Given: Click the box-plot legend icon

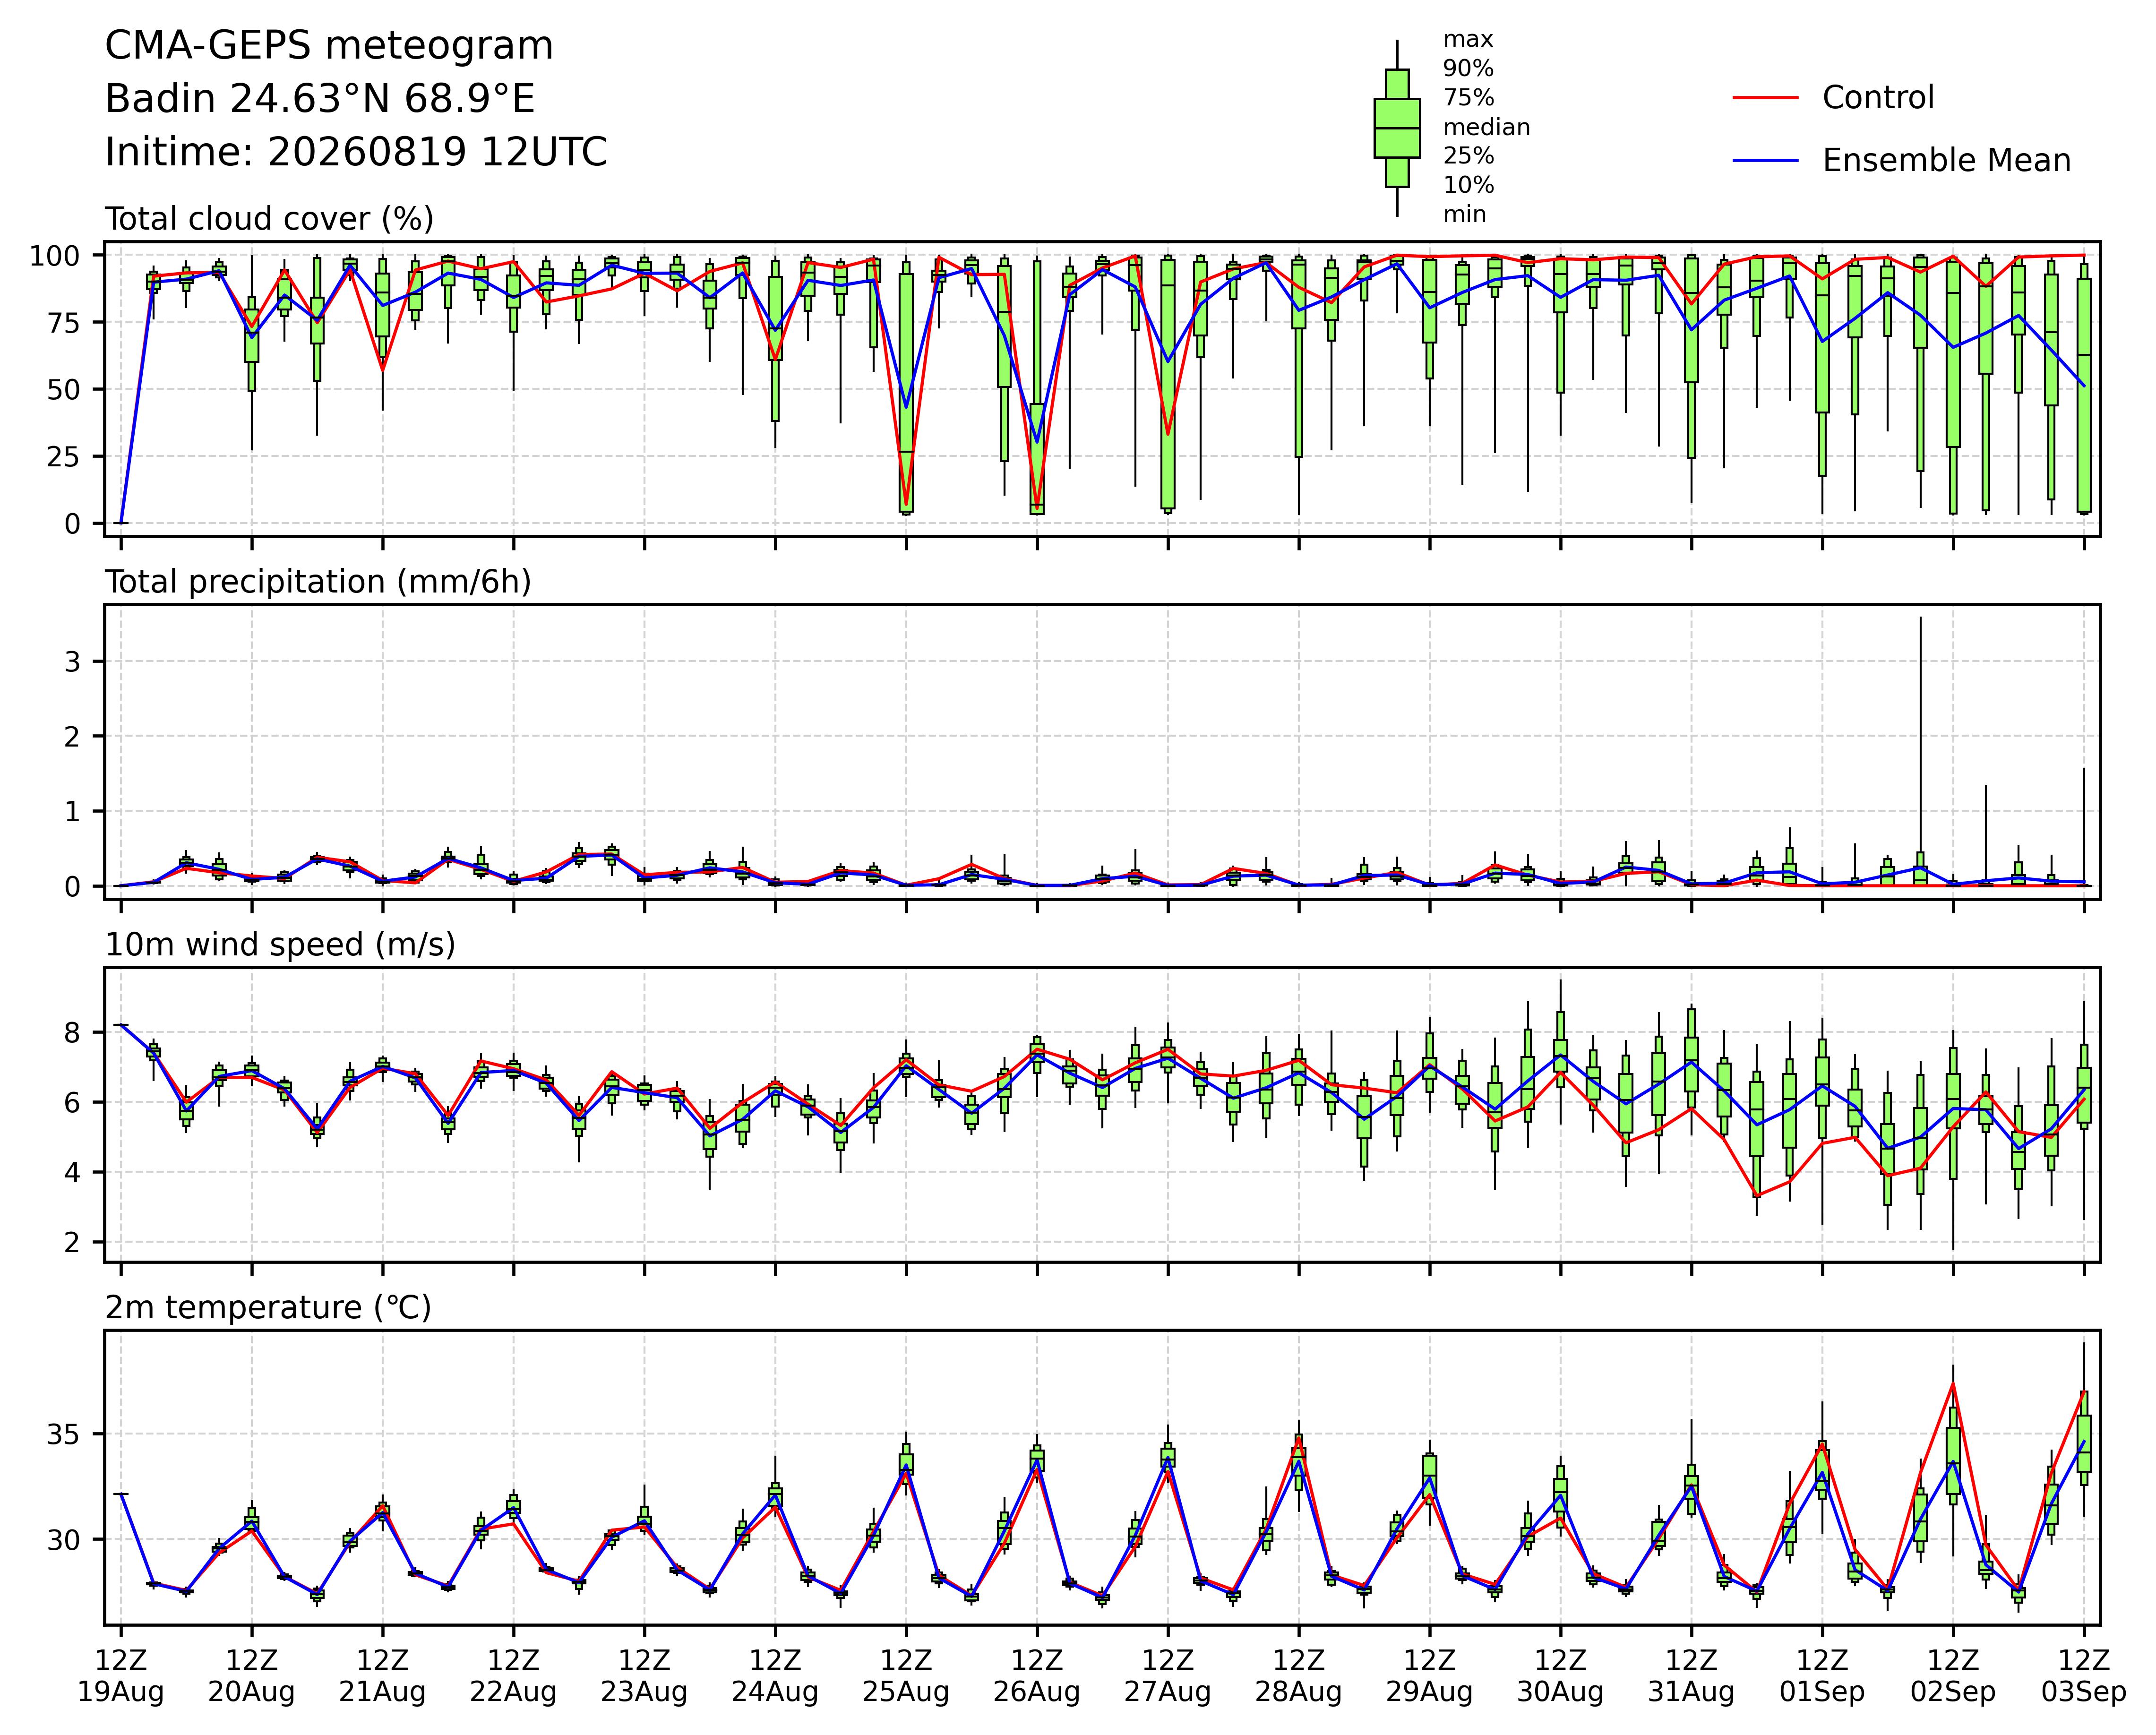Looking at the screenshot, I should click(1397, 128).
